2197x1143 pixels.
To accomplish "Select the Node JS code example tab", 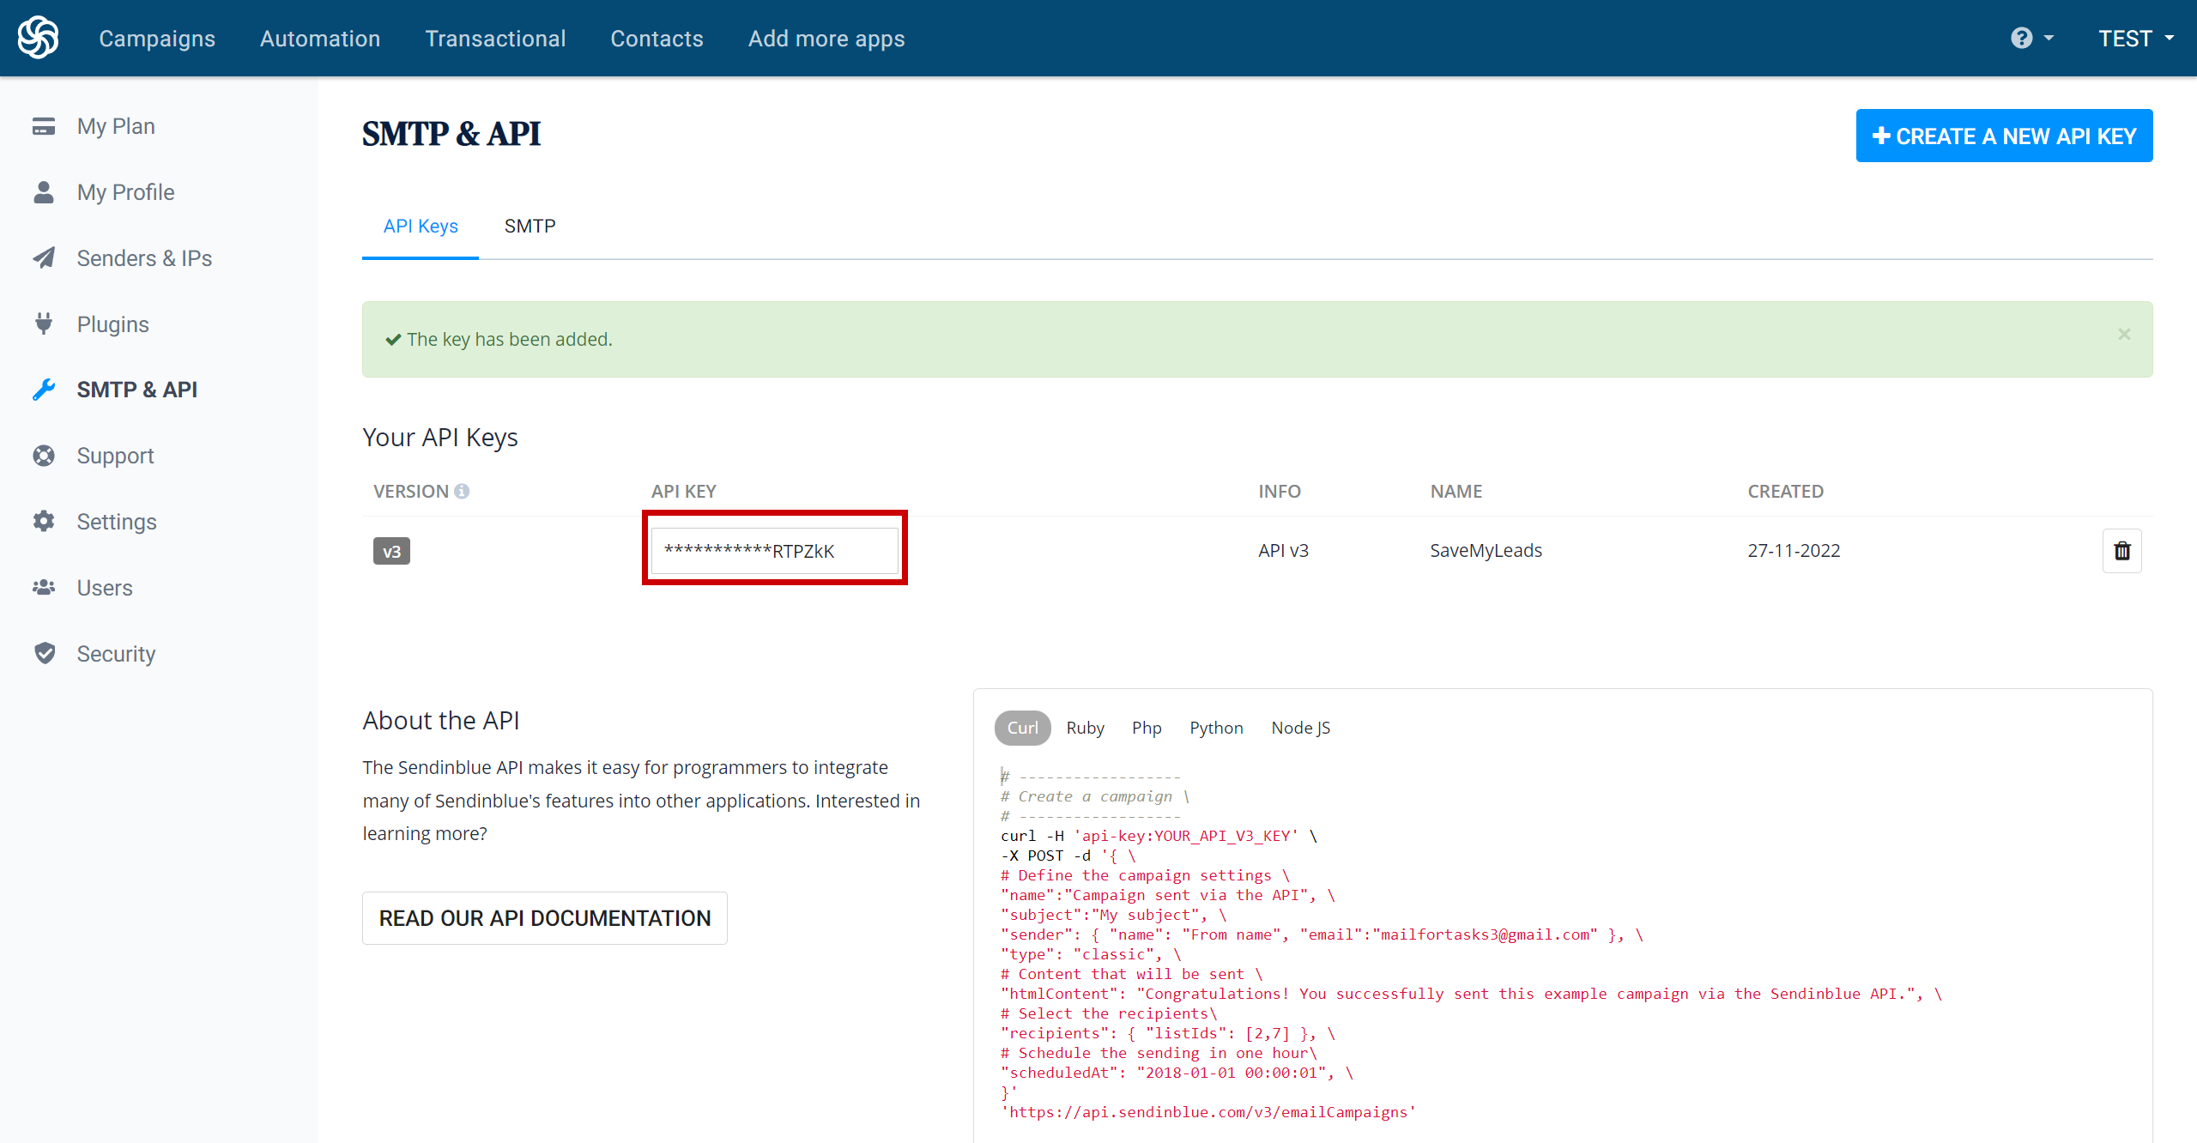I will point(1301,728).
